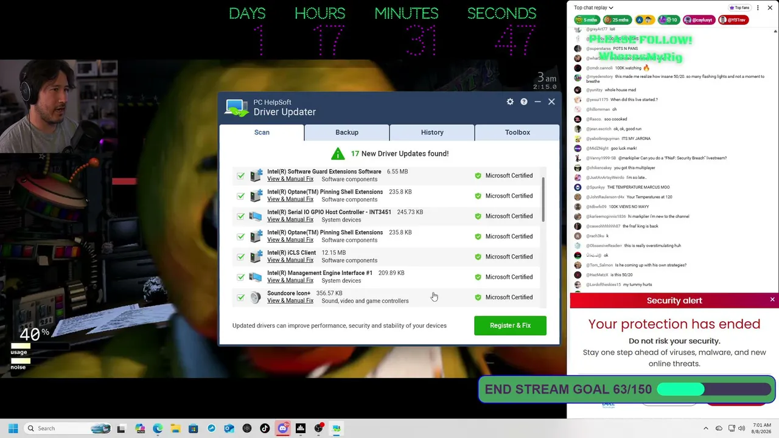Click 'Intel(R) Serial IO GPIO Host Controller' name
This screenshot has width=779, height=438.
click(329, 212)
